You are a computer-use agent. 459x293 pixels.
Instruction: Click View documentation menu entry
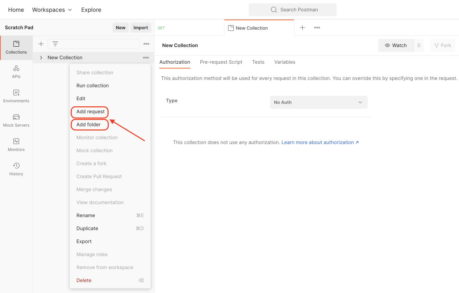pyautogui.click(x=110, y=203)
